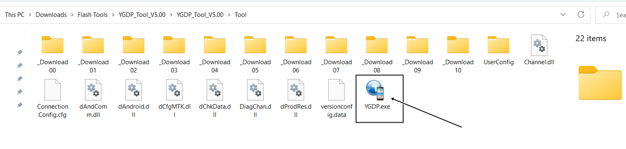Open the _Download10 folder
The width and height of the screenshot is (626, 149).
(x=458, y=54)
